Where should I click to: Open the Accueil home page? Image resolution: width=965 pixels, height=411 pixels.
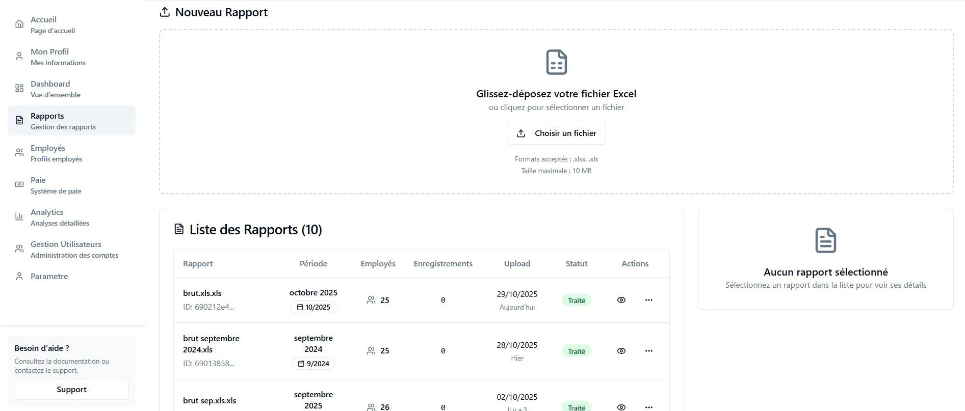click(71, 24)
